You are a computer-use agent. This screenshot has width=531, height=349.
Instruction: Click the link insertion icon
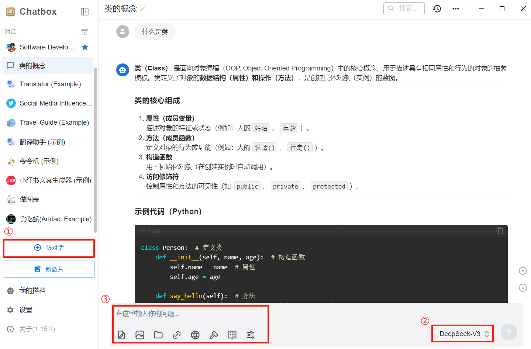click(x=177, y=335)
